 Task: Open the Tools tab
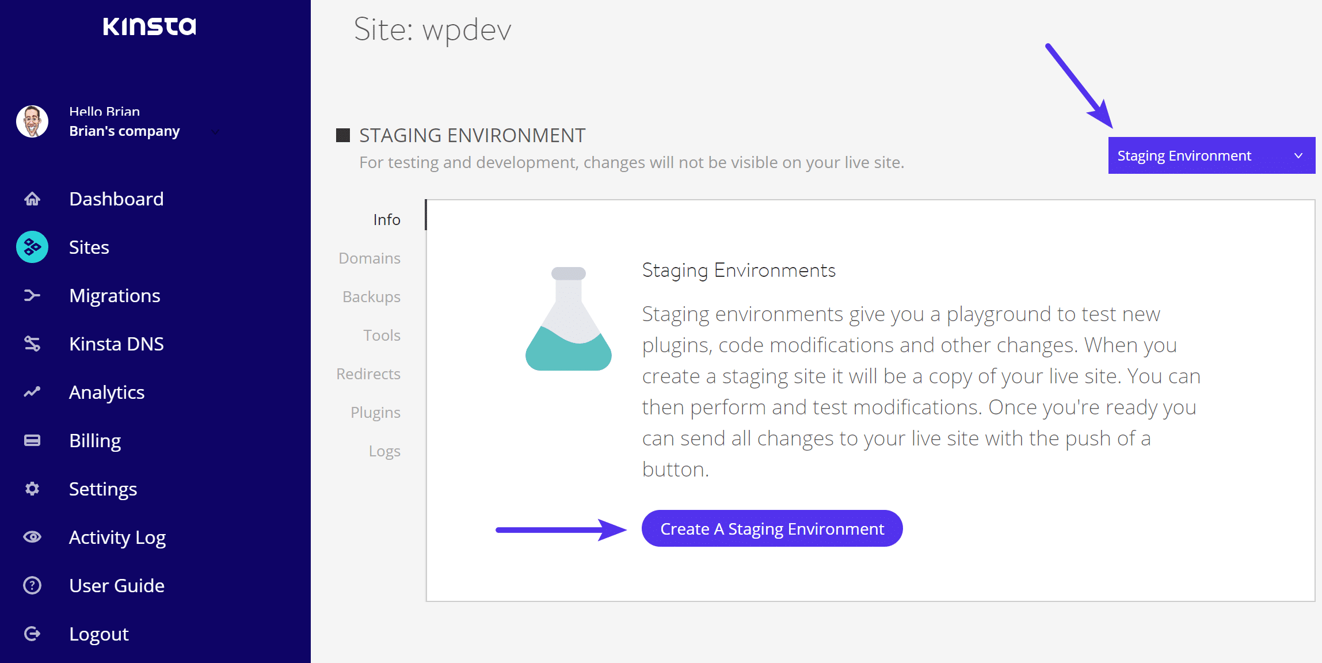point(382,335)
